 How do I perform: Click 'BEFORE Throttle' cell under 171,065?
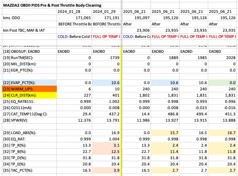(x=74, y=24)
